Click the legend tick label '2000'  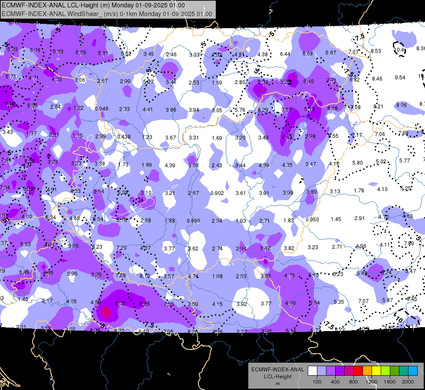[408, 382]
